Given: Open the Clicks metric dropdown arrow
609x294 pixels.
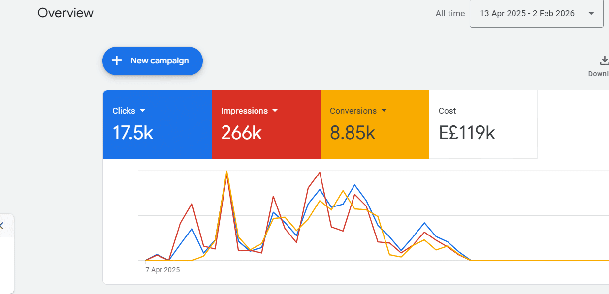Looking at the screenshot, I should [x=143, y=111].
